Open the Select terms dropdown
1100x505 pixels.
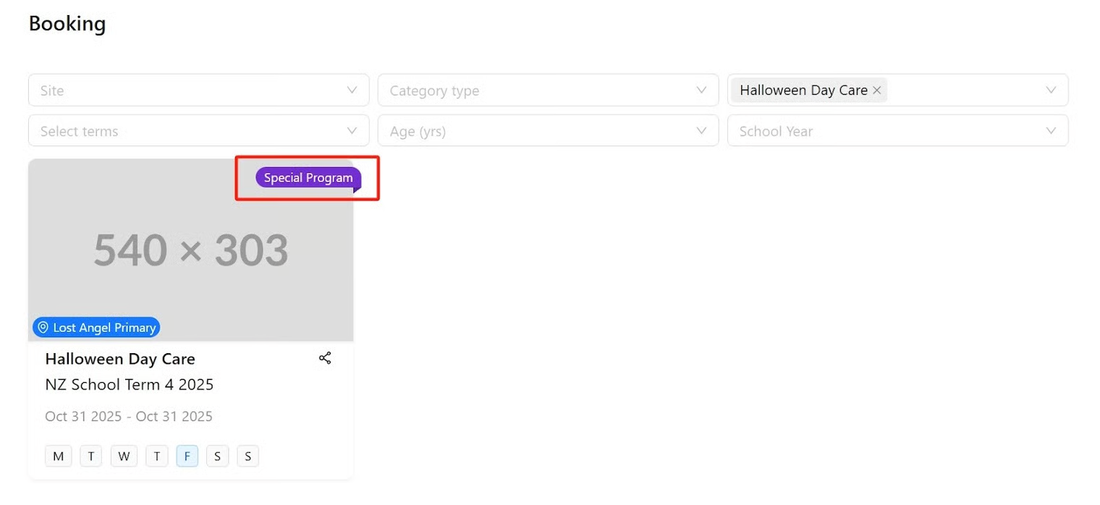click(x=198, y=131)
